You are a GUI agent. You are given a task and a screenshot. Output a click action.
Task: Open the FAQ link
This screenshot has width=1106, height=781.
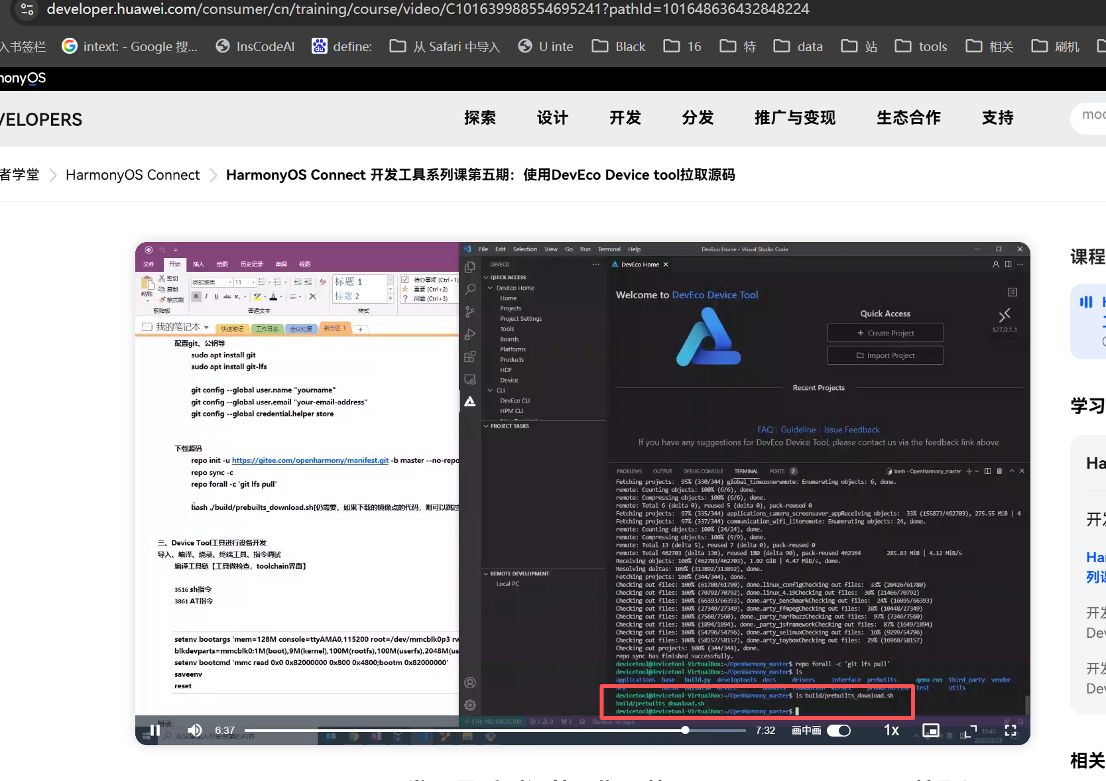[765, 430]
